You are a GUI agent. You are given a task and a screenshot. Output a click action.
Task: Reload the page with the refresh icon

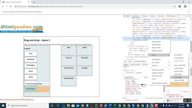(11, 7)
